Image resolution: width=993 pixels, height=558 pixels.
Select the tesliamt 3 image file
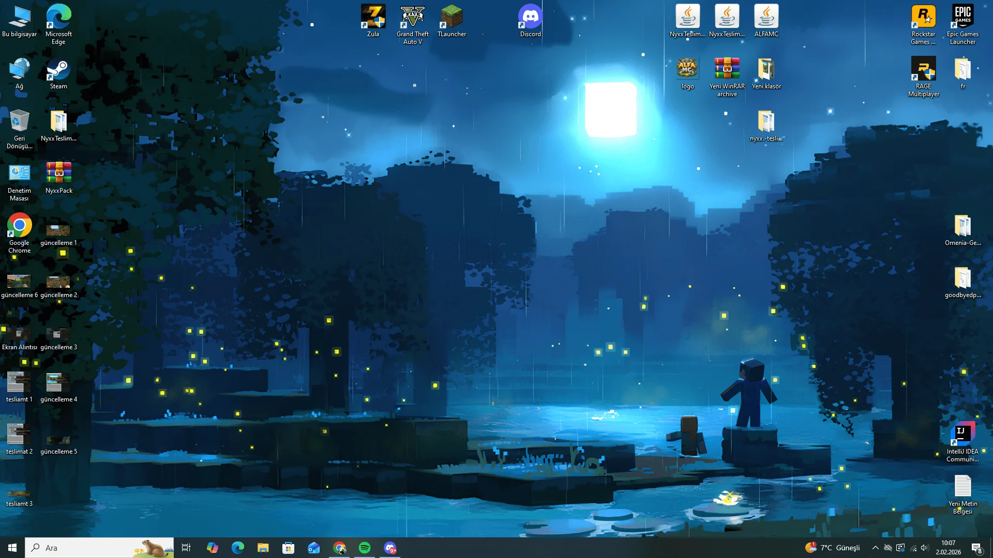coord(19,498)
